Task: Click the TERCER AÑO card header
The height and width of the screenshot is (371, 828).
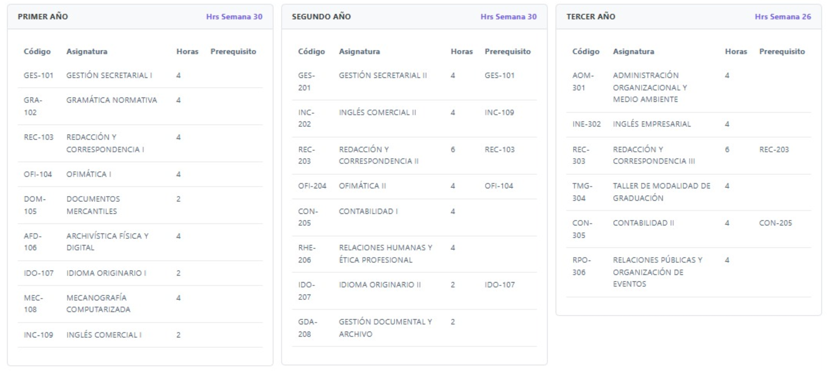Action: (x=591, y=16)
